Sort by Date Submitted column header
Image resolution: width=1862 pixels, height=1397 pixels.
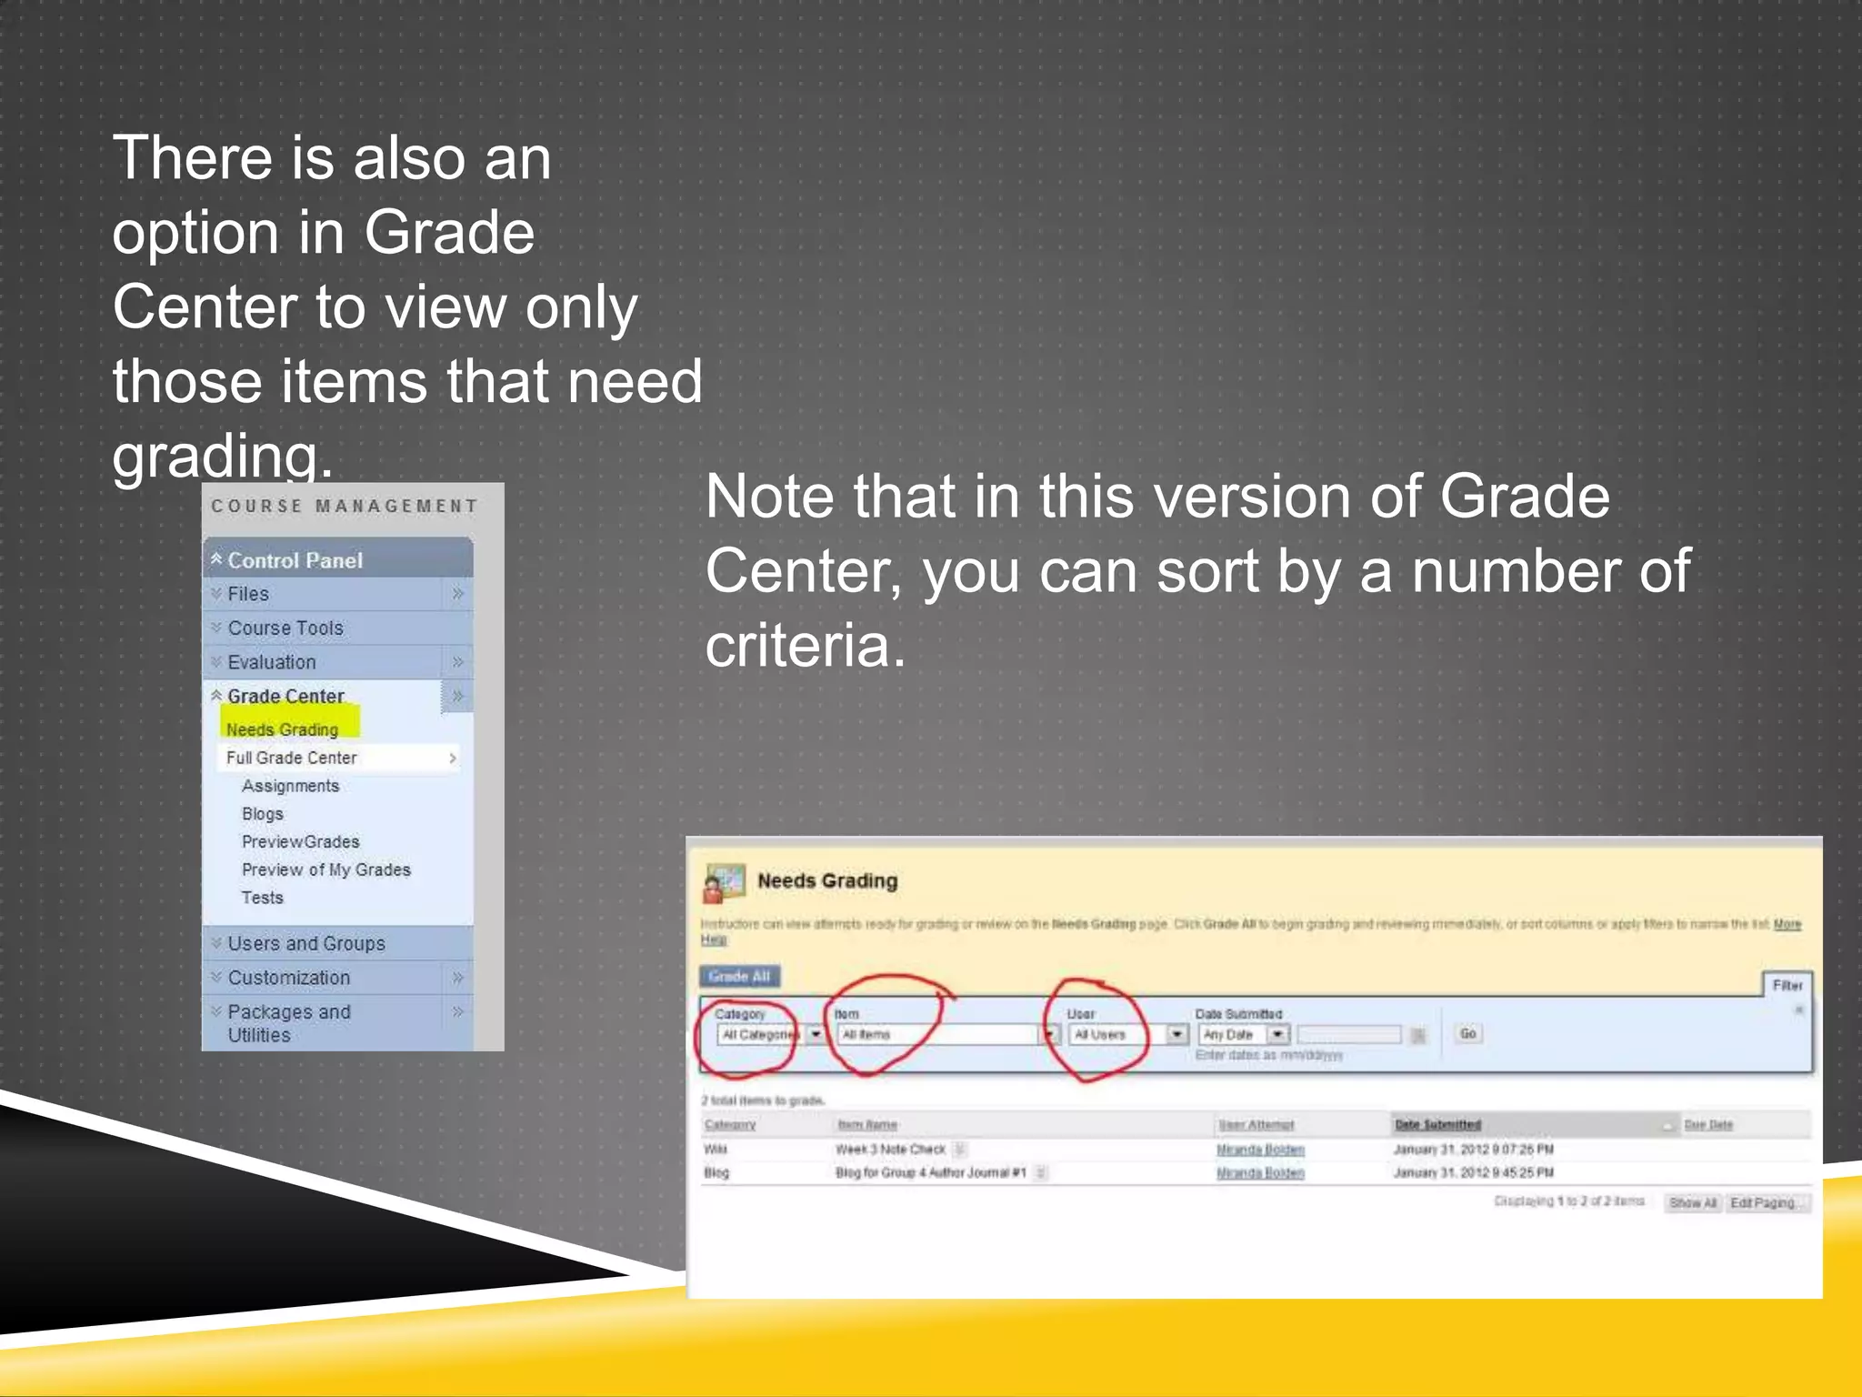coord(1438,1125)
